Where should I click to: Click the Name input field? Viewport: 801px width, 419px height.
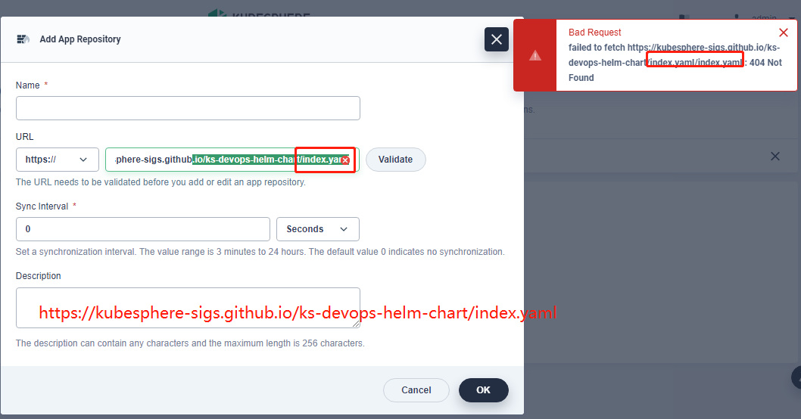(x=188, y=108)
